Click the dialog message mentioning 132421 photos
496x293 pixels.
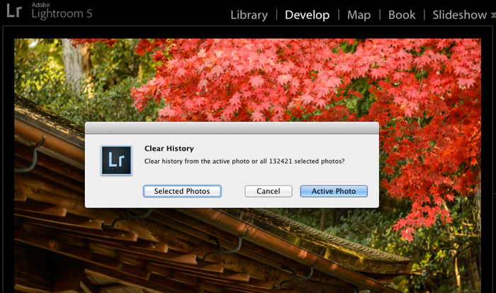[x=244, y=161]
